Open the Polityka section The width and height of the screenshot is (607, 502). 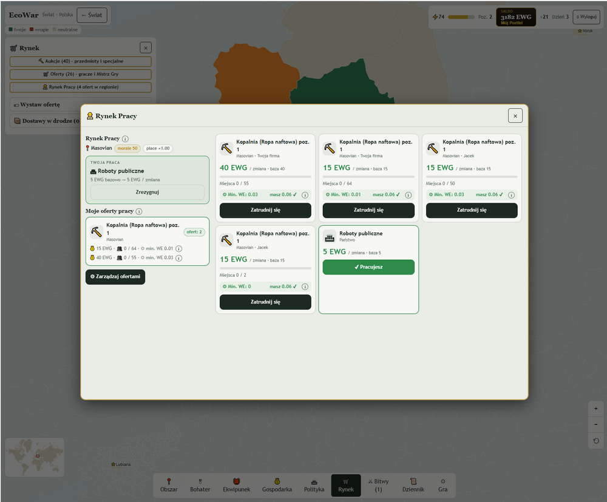pyautogui.click(x=314, y=486)
